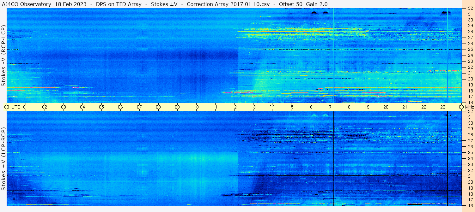Image resolution: width=475 pixels, height=212 pixels.
Task: Click the Gain 2.0 text in header
Action: [317, 4]
